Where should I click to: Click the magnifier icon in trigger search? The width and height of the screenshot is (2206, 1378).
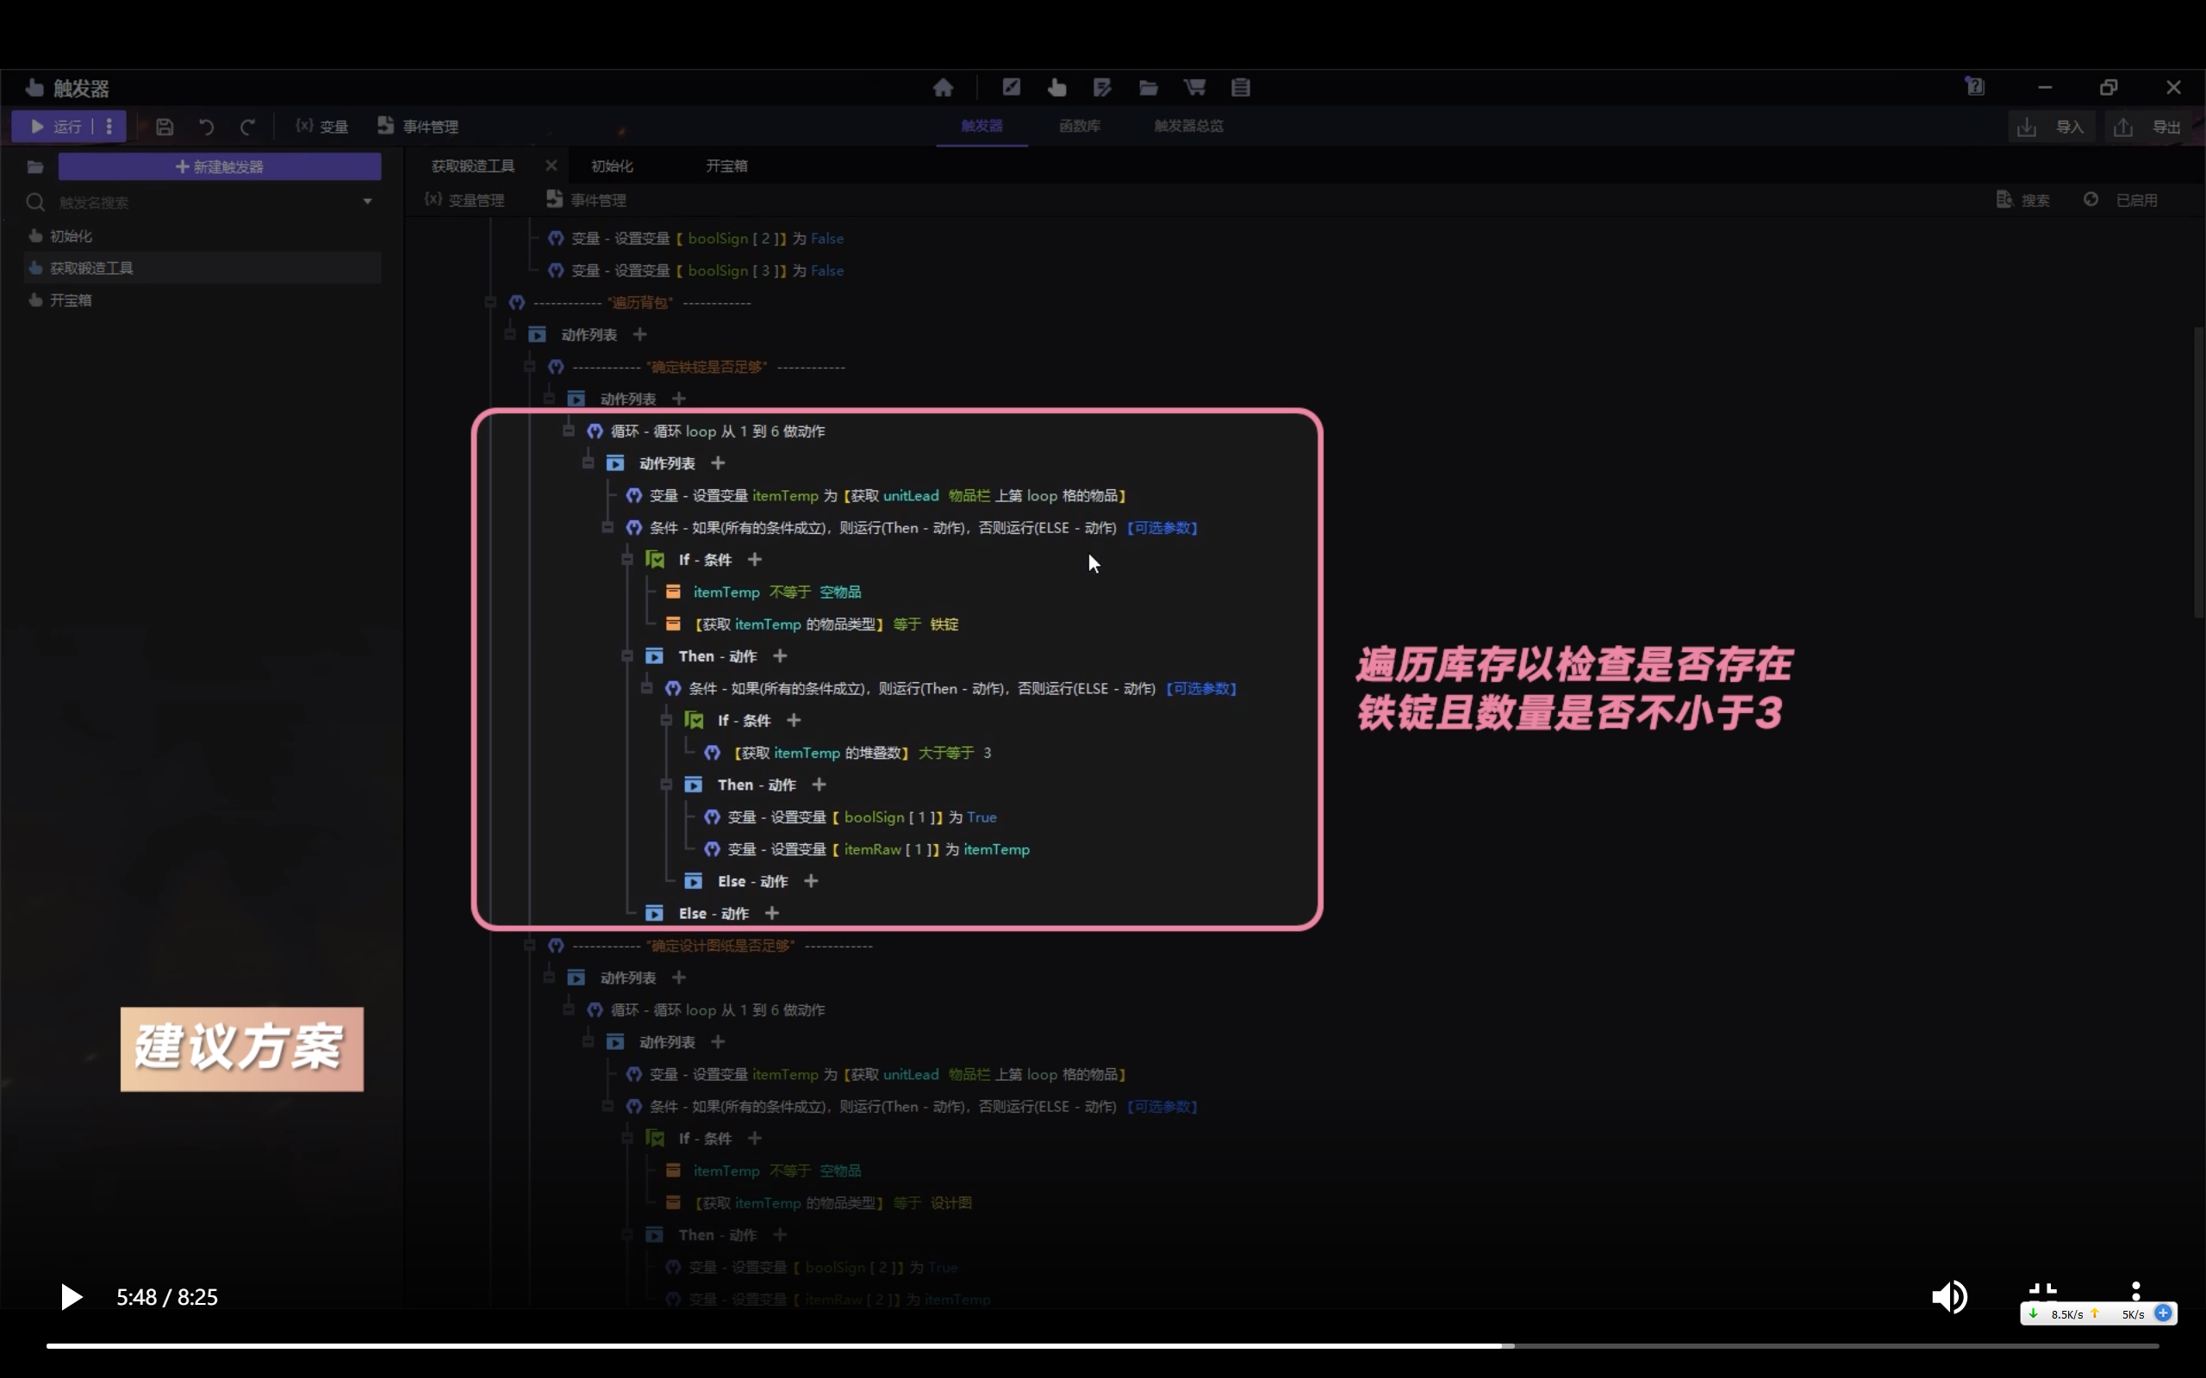pyautogui.click(x=35, y=202)
